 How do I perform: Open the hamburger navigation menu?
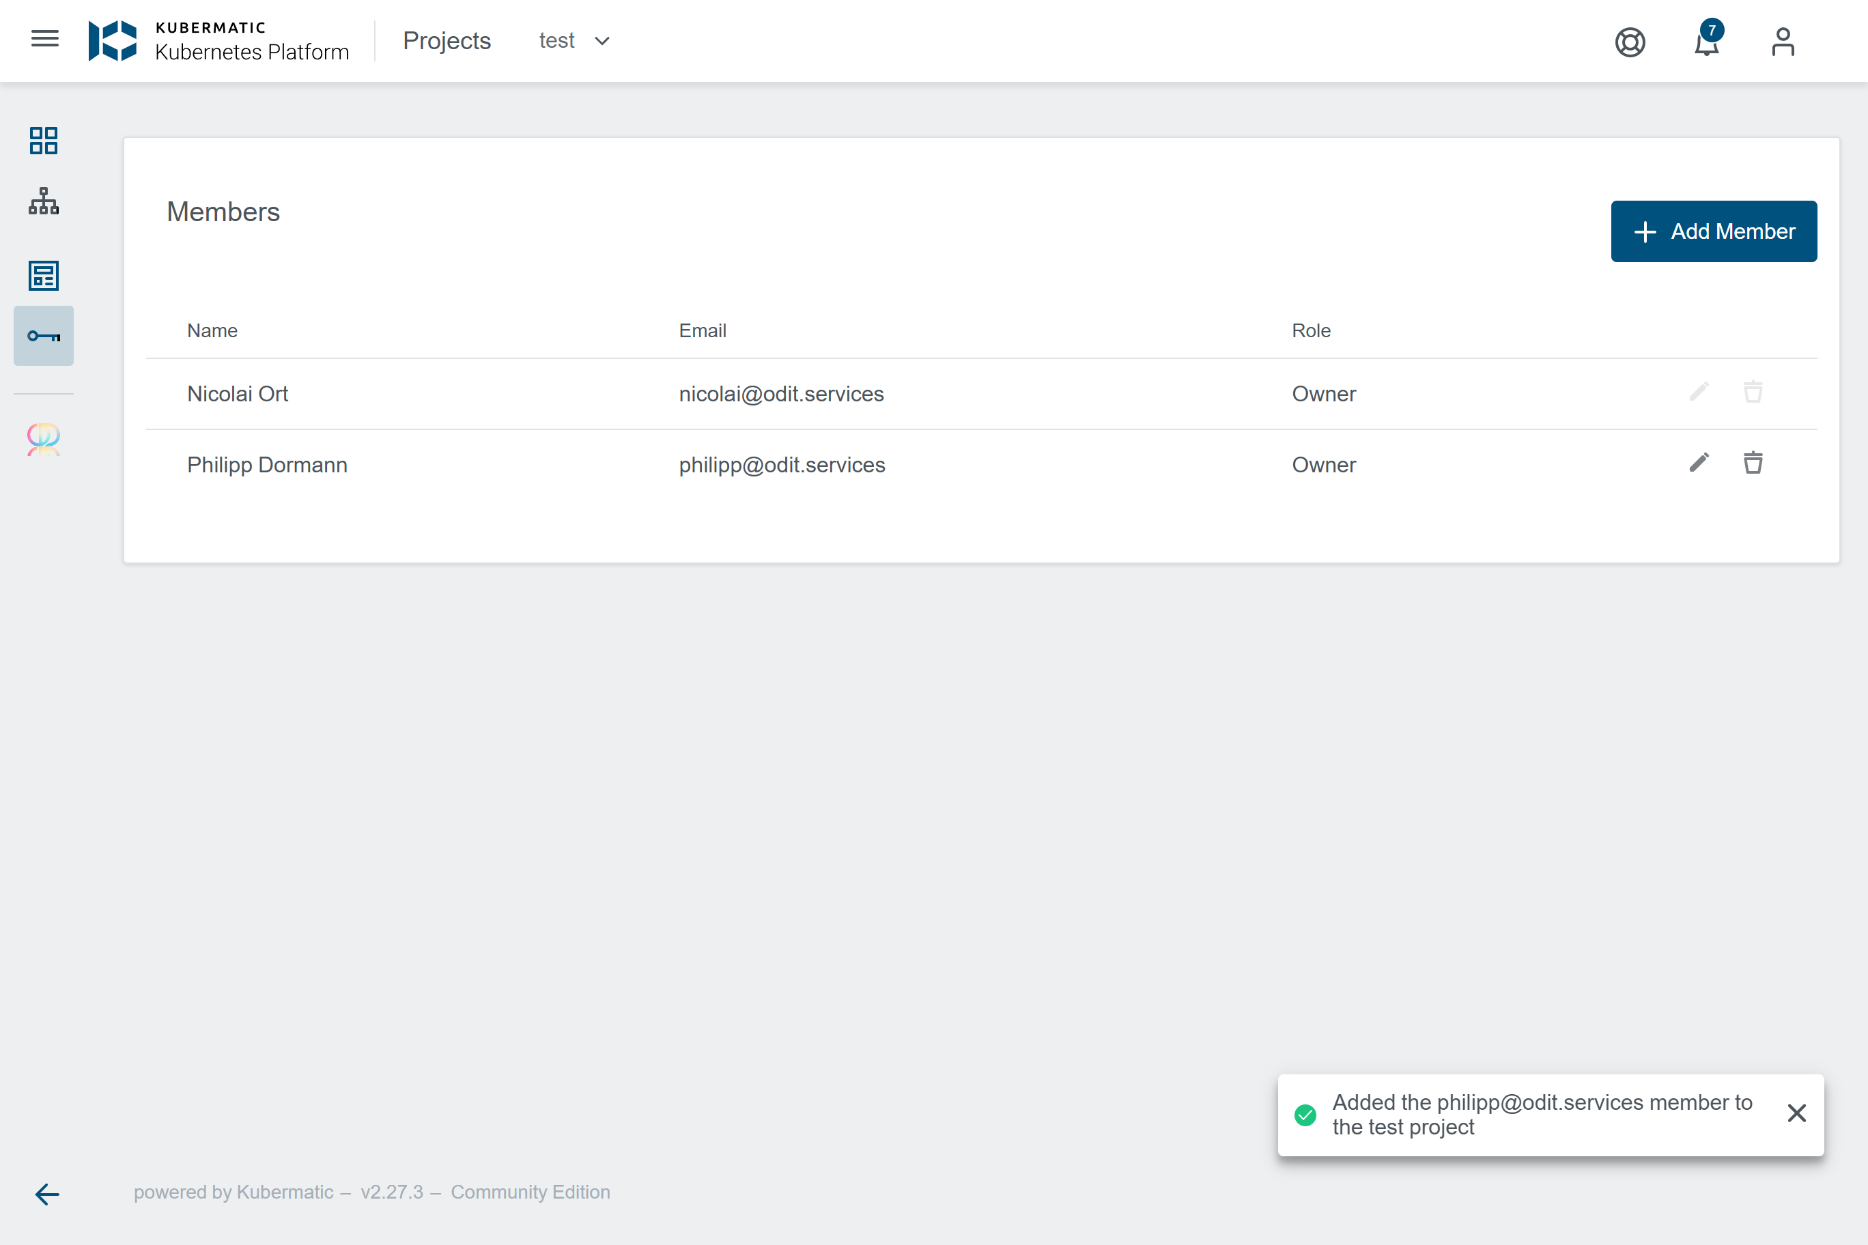44,39
